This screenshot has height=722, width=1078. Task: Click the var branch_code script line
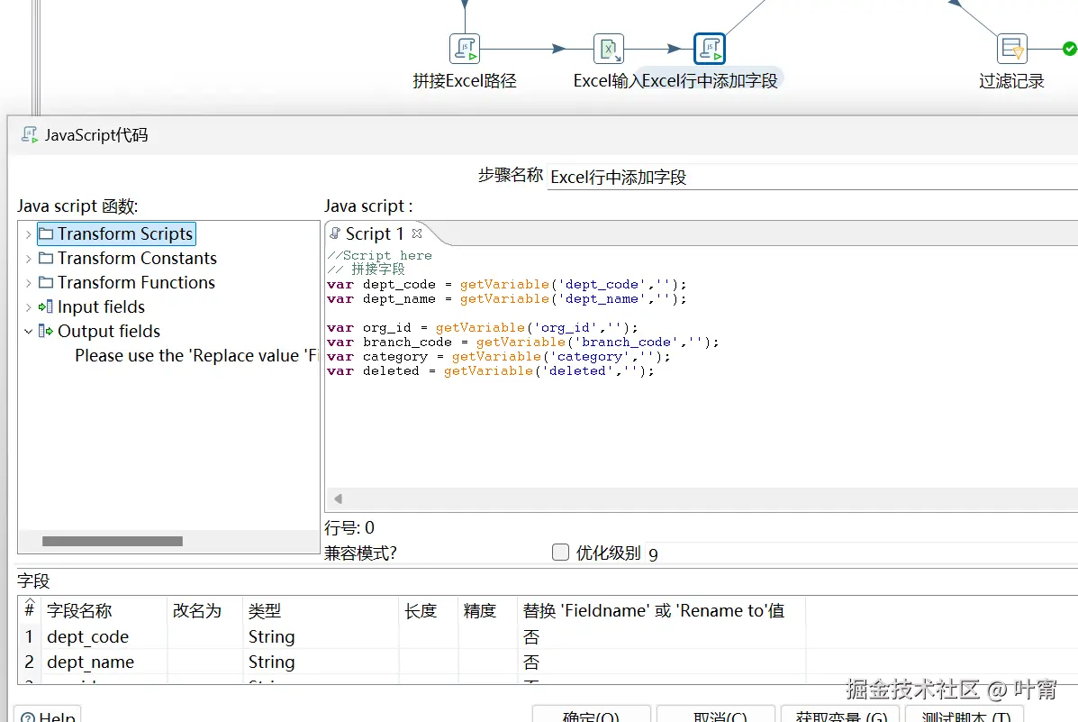(x=523, y=343)
